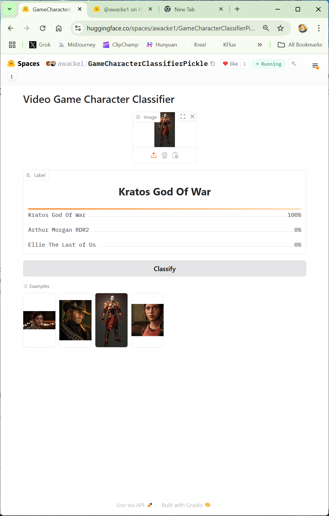Click the zoom magnifier in address bar
The width and height of the screenshot is (329, 516).
click(266, 28)
